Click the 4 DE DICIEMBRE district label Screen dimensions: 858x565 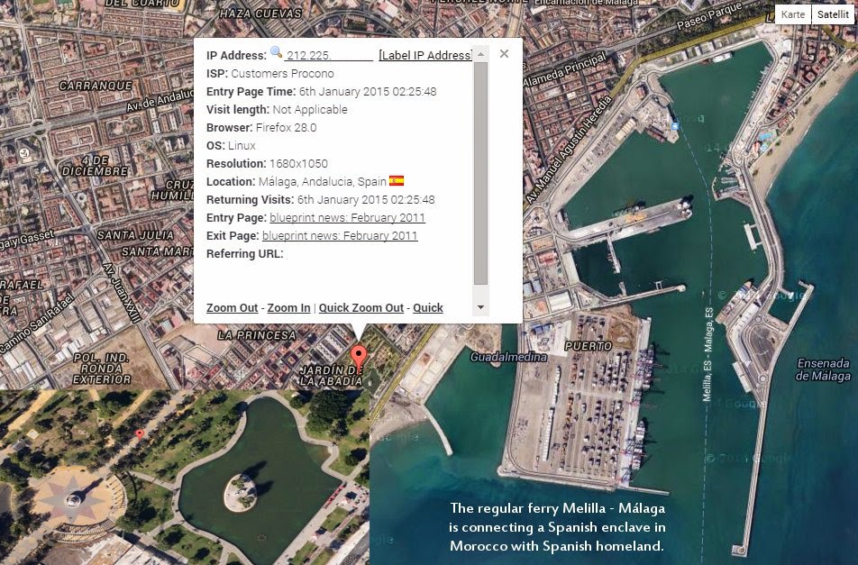95,166
